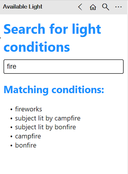Click the bullet beside bonfire

point(11,145)
